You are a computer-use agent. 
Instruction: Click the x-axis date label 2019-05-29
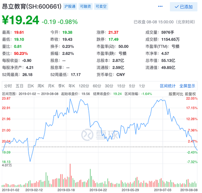pyautogui.click(x=130, y=190)
